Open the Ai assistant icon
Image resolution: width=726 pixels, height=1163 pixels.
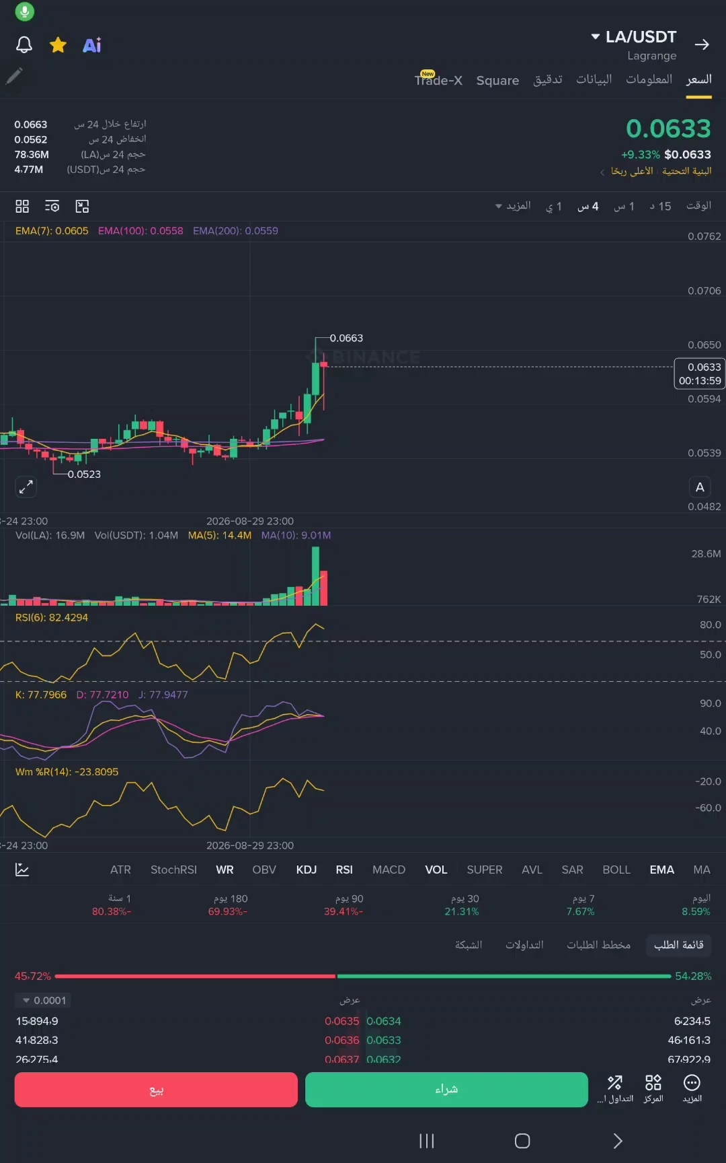coord(92,45)
